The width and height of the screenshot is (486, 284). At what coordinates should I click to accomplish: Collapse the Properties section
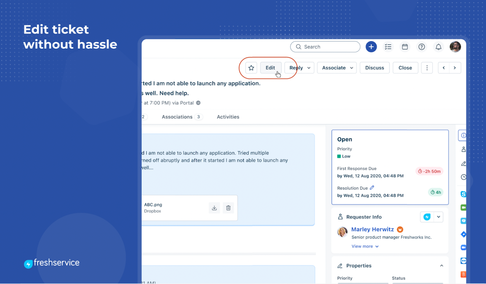pos(442,266)
